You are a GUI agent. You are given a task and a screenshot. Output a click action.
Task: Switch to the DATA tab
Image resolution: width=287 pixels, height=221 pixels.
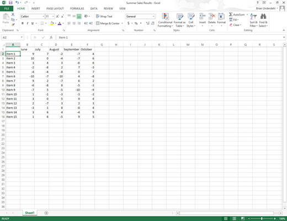point(94,8)
